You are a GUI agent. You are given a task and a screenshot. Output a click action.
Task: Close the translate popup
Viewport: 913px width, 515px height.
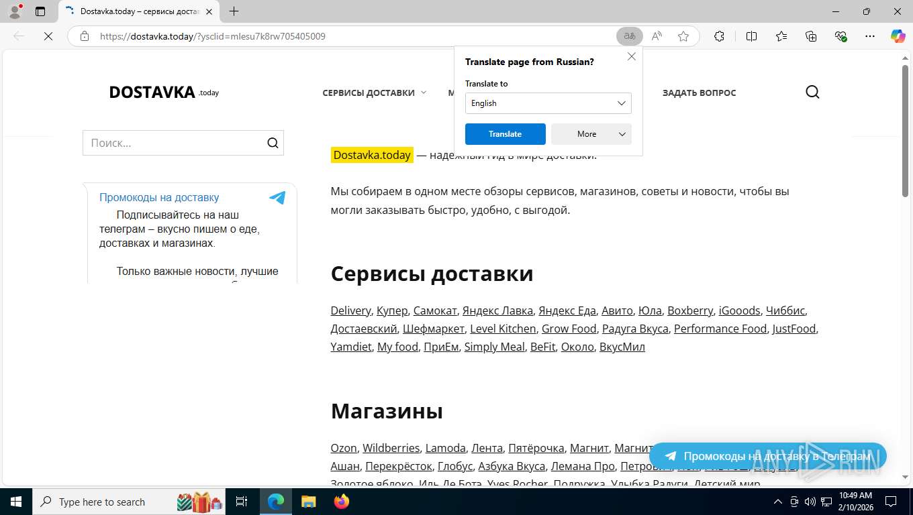[x=632, y=57]
